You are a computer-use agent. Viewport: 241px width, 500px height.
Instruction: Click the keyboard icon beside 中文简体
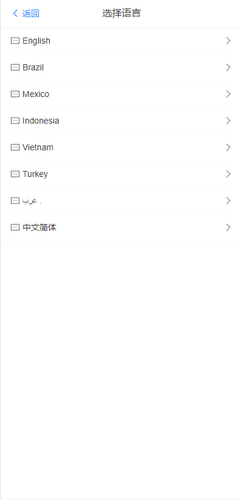(15, 227)
